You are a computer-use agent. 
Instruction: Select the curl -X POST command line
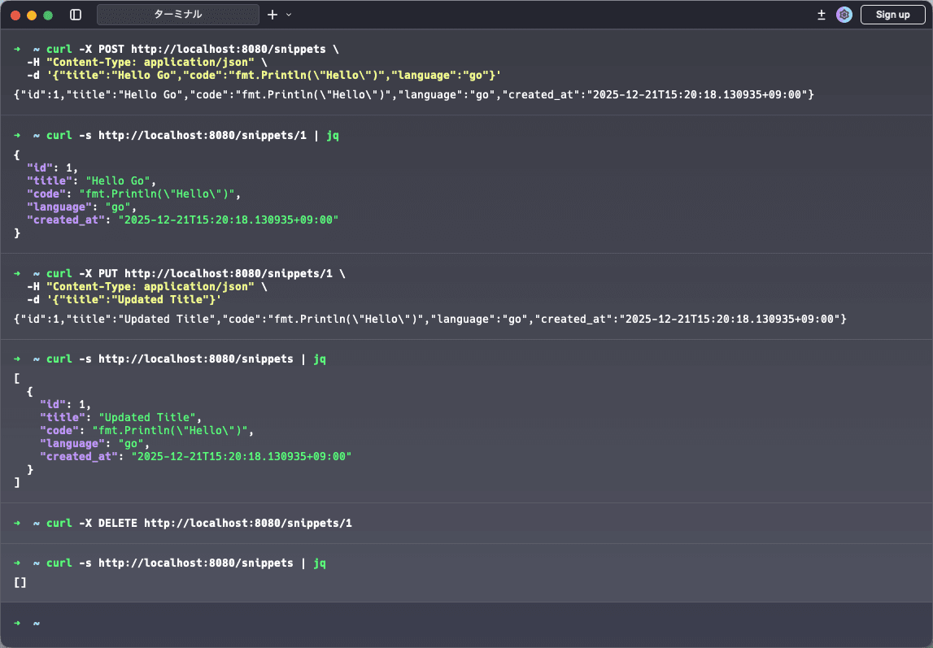(192, 50)
